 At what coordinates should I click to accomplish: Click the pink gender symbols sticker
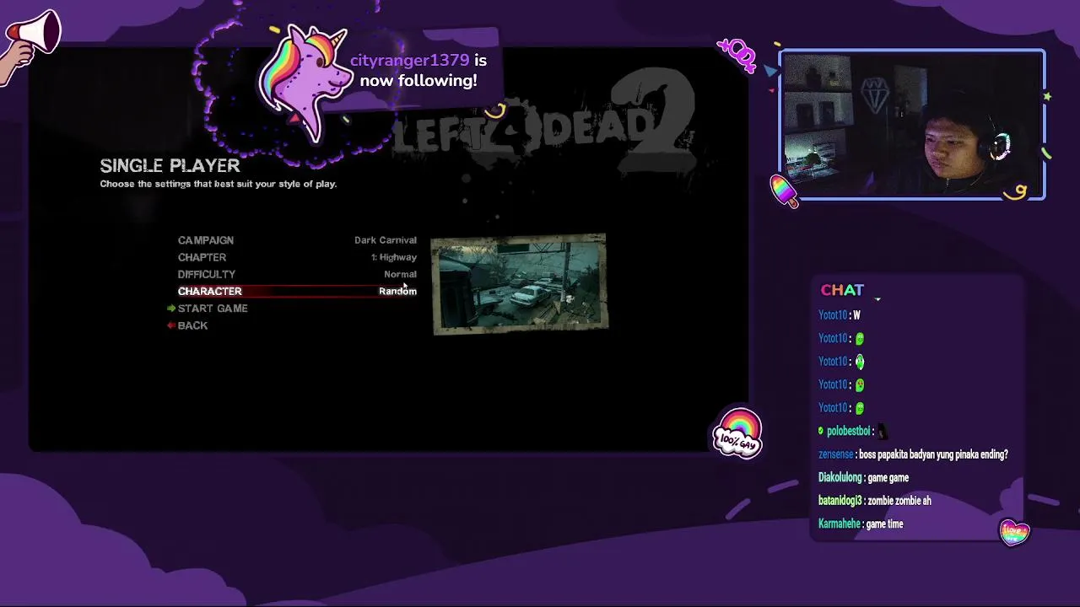point(737,56)
